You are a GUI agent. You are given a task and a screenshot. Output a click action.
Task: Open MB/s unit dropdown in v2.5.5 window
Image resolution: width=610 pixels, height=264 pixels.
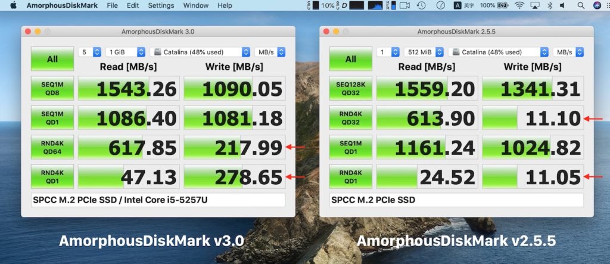click(x=567, y=52)
